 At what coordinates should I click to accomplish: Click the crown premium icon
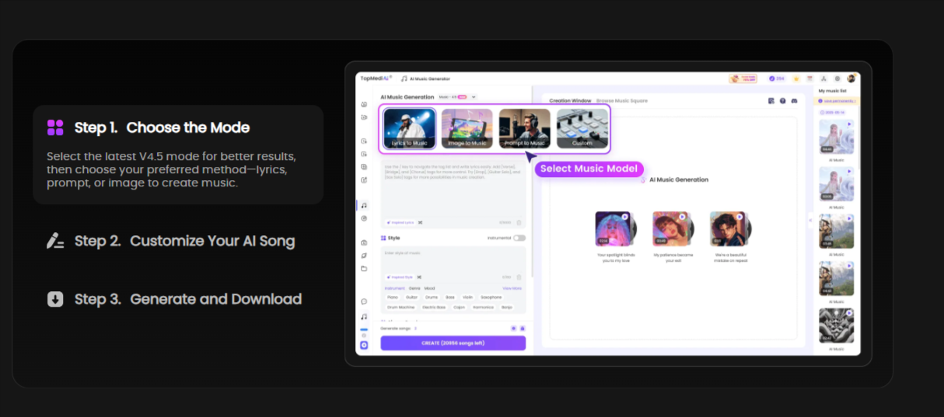click(x=795, y=78)
